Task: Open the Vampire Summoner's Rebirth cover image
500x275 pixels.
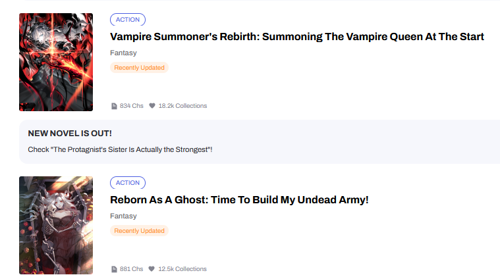Action: point(56,62)
